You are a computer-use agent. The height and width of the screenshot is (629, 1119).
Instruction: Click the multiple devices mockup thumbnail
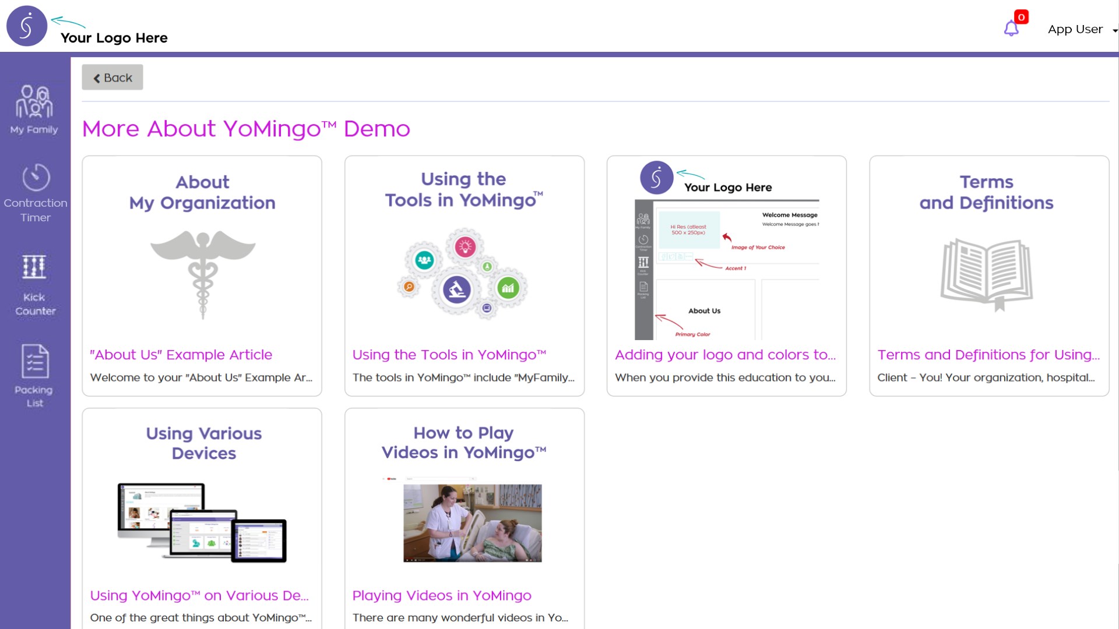click(x=202, y=522)
